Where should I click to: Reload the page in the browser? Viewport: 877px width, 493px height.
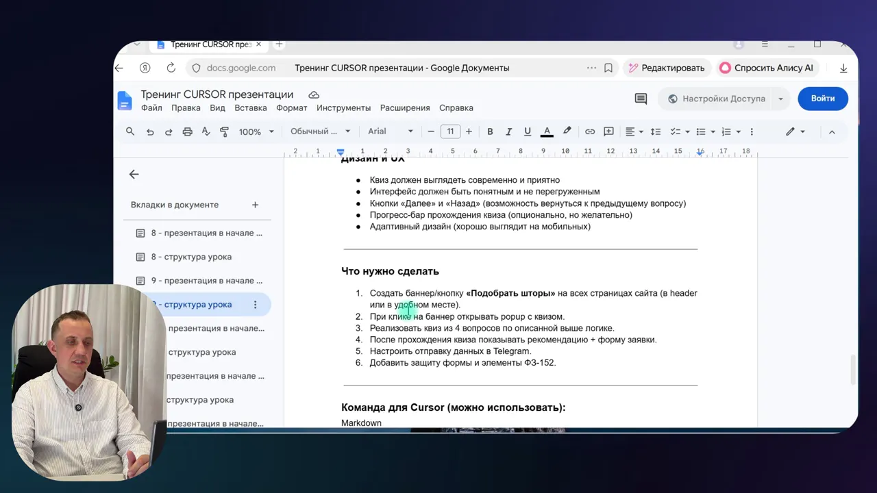(171, 68)
